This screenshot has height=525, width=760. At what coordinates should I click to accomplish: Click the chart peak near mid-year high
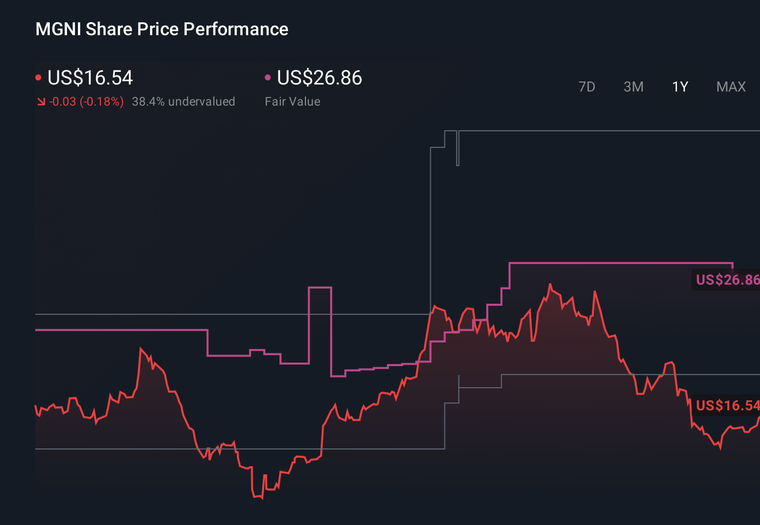(551, 284)
